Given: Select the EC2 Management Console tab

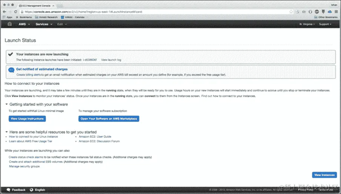Looking at the screenshot, I should coord(36,6).
